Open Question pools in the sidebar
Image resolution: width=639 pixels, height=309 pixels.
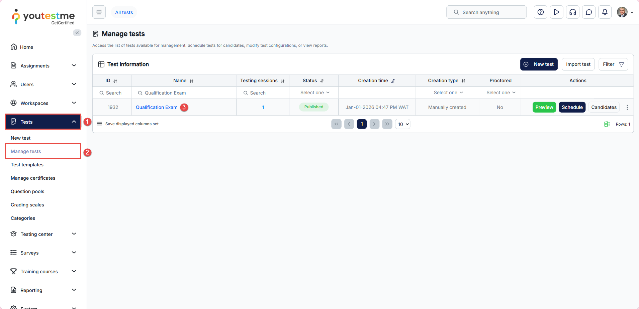pyautogui.click(x=27, y=191)
